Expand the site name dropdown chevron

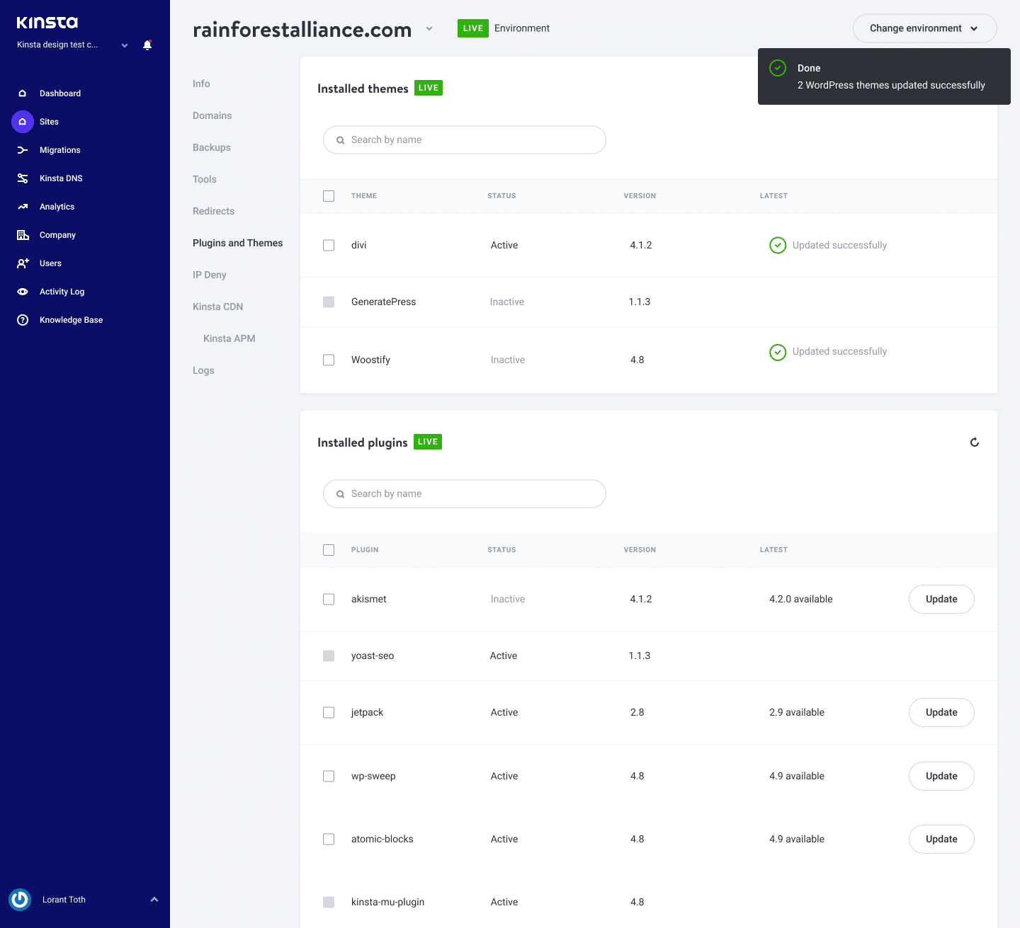tap(429, 29)
